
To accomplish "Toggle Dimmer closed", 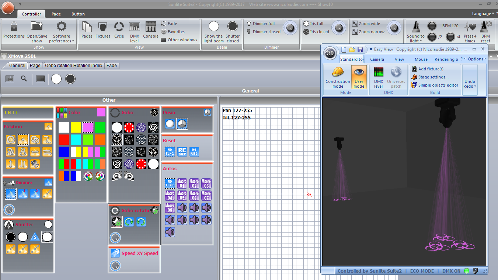I will pyautogui.click(x=263, y=32).
